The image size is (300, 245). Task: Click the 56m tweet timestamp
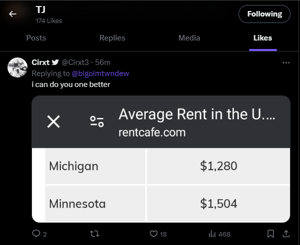tap(103, 62)
